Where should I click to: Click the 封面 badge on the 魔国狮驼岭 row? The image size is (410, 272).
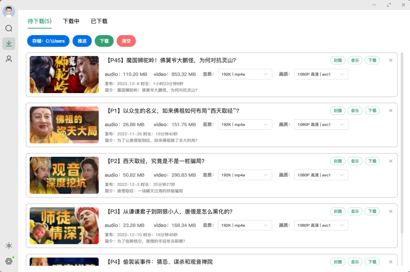point(337,60)
